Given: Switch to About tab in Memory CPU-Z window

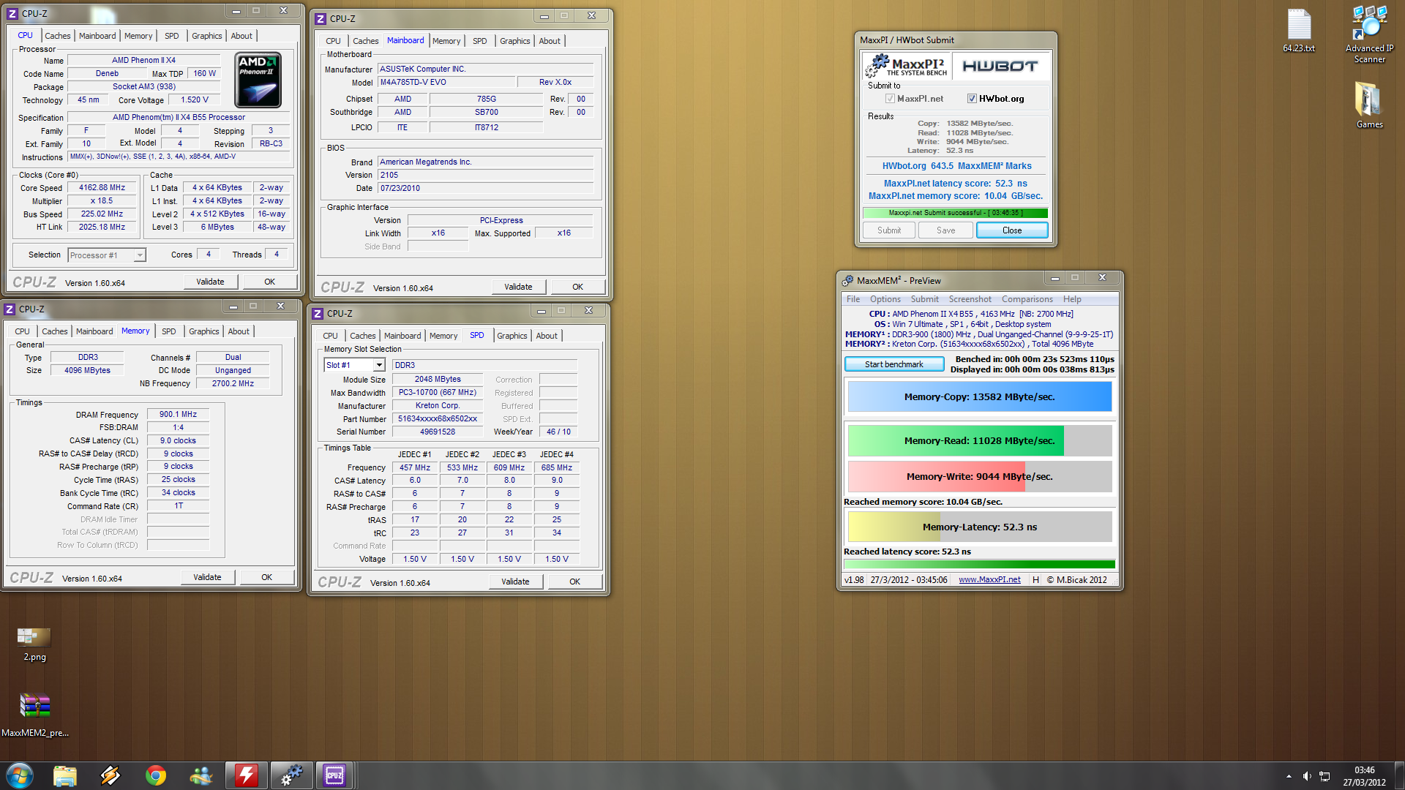Looking at the screenshot, I should tap(239, 331).
